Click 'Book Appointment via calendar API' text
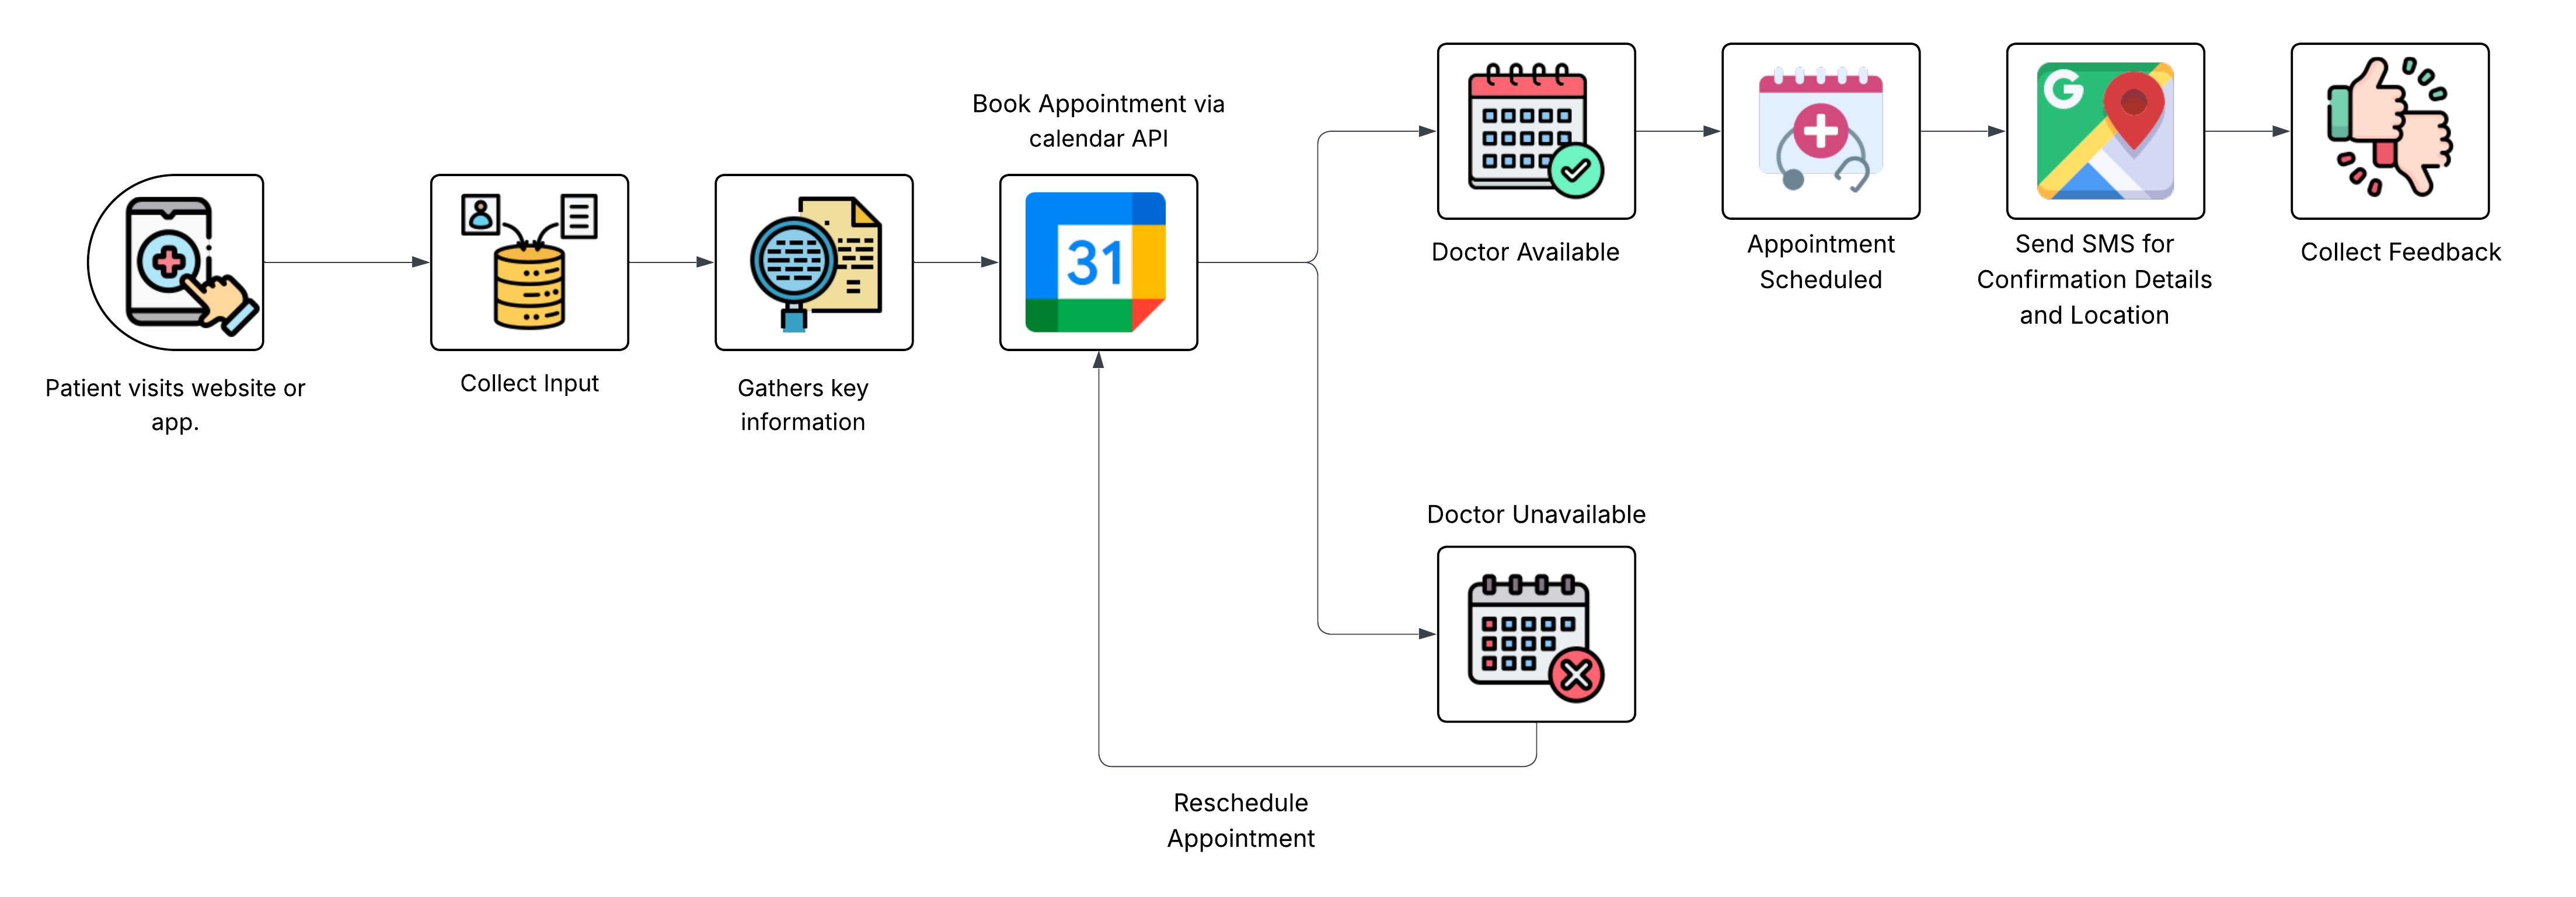Viewport: 2576px width, 897px height. (x=1098, y=121)
